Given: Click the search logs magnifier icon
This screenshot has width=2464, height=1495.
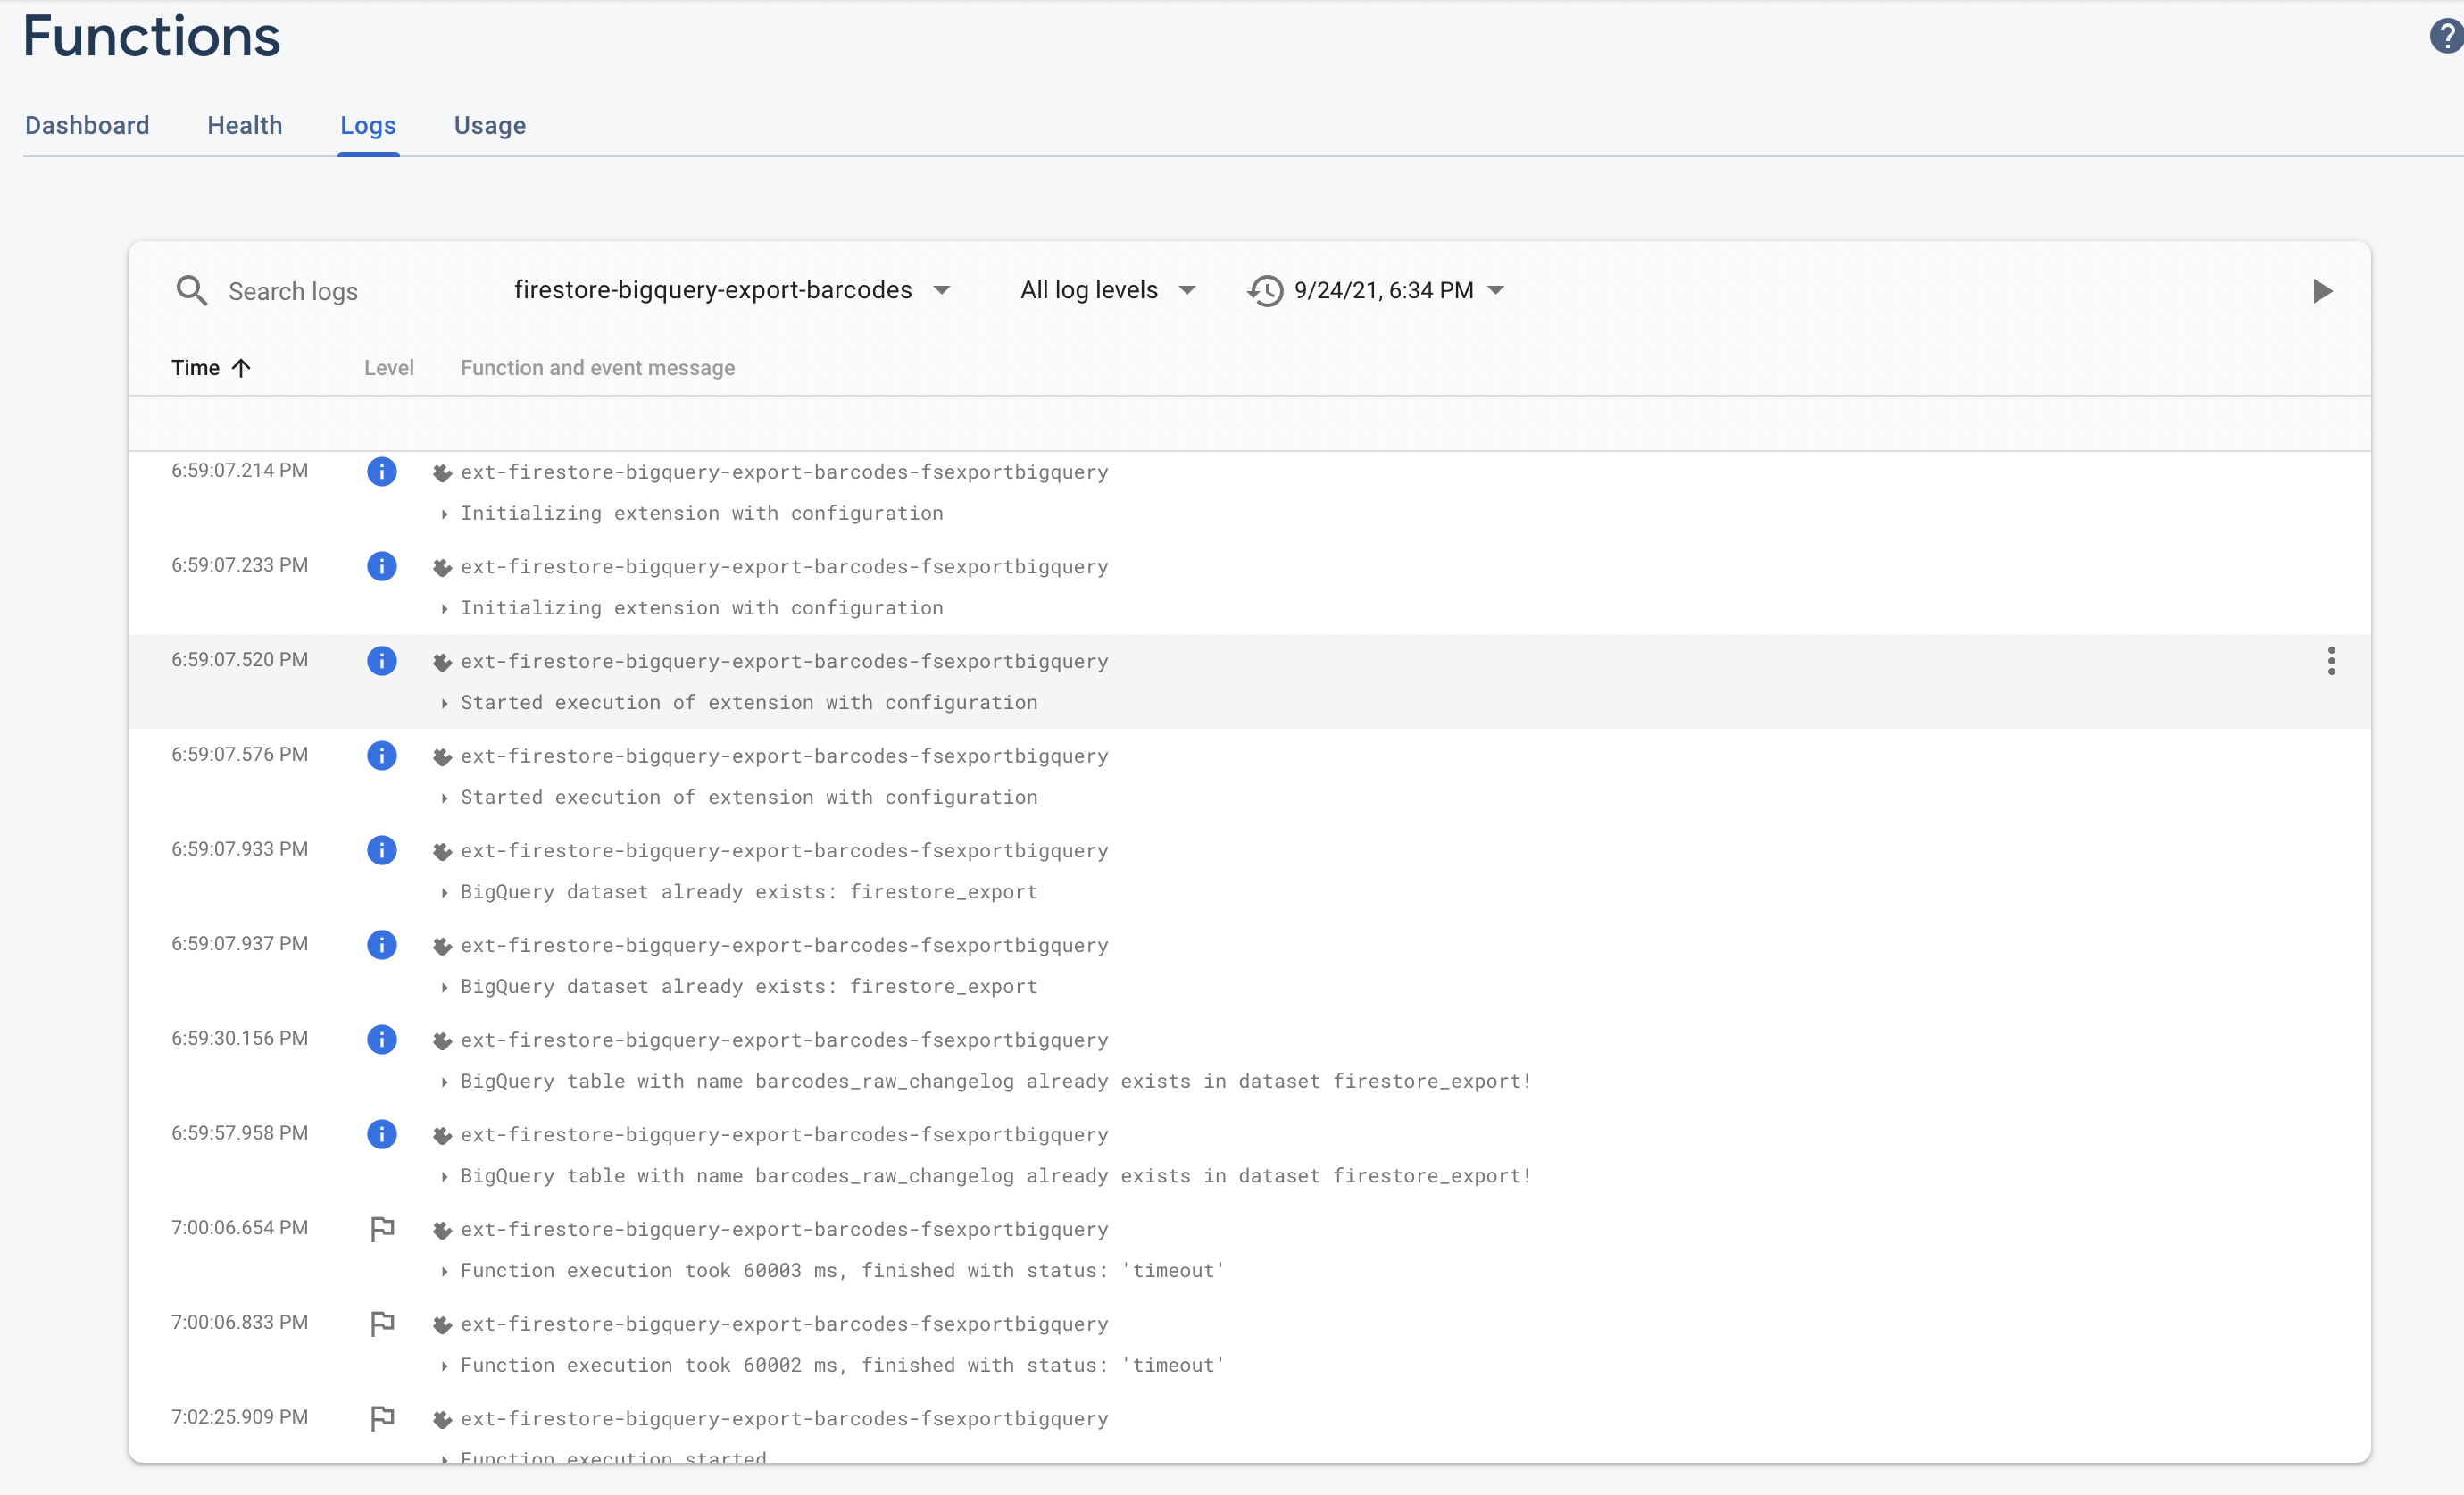Looking at the screenshot, I should pyautogui.click(x=192, y=290).
